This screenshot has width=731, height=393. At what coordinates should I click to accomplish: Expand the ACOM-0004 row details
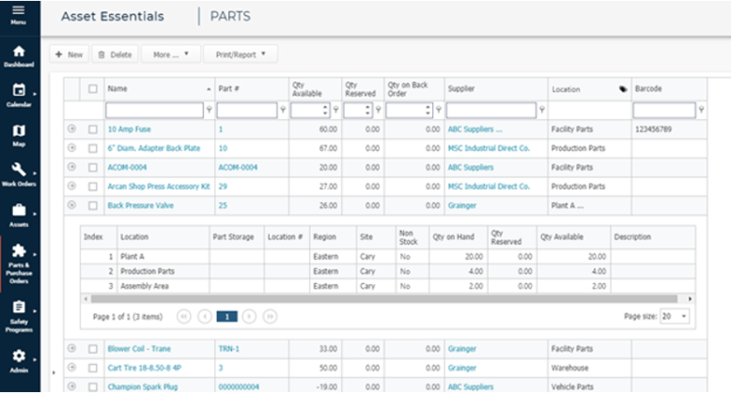[71, 167]
